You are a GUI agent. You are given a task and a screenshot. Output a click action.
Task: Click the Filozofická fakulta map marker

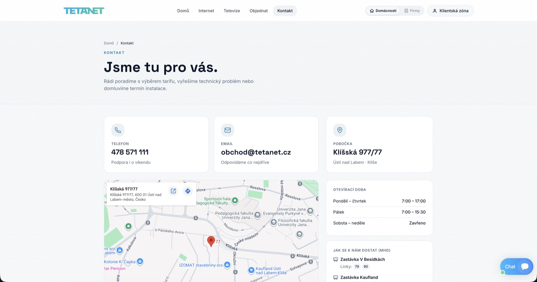[274, 222]
